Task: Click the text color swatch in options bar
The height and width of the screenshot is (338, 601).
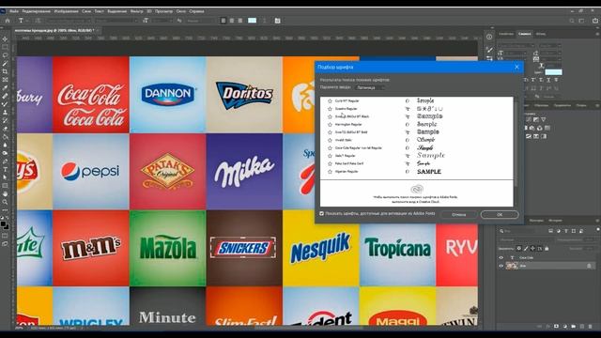Action: (x=253, y=21)
